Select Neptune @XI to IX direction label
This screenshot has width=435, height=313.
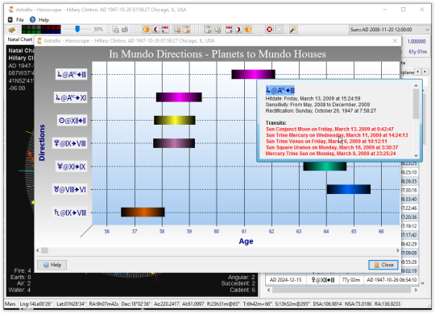tap(72, 167)
